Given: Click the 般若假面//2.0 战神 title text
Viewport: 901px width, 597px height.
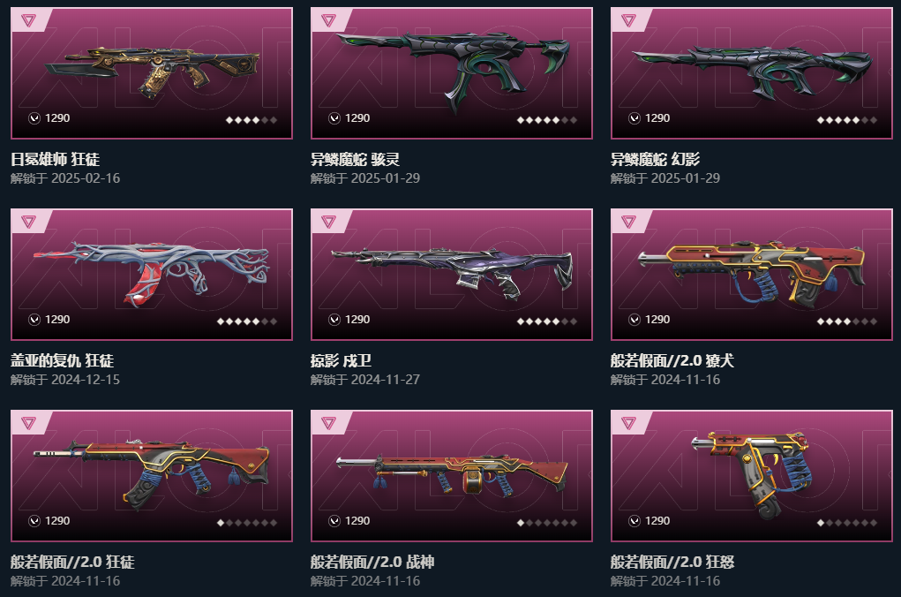Looking at the screenshot, I should 372,562.
